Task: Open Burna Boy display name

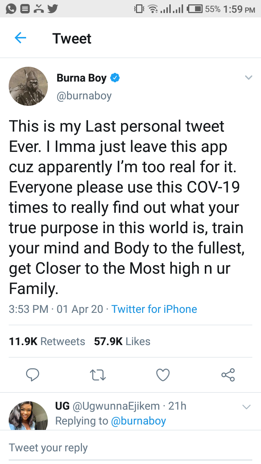Action: (82, 78)
